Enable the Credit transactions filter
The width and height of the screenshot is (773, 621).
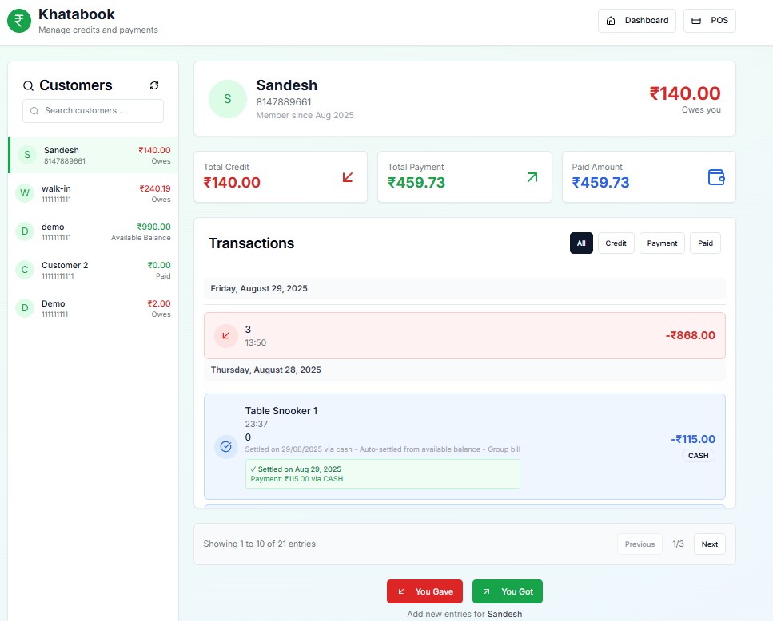point(616,243)
